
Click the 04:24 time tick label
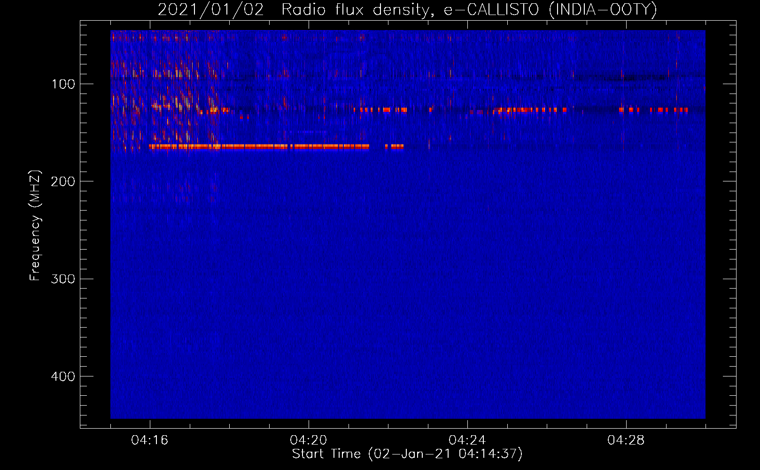click(x=467, y=440)
